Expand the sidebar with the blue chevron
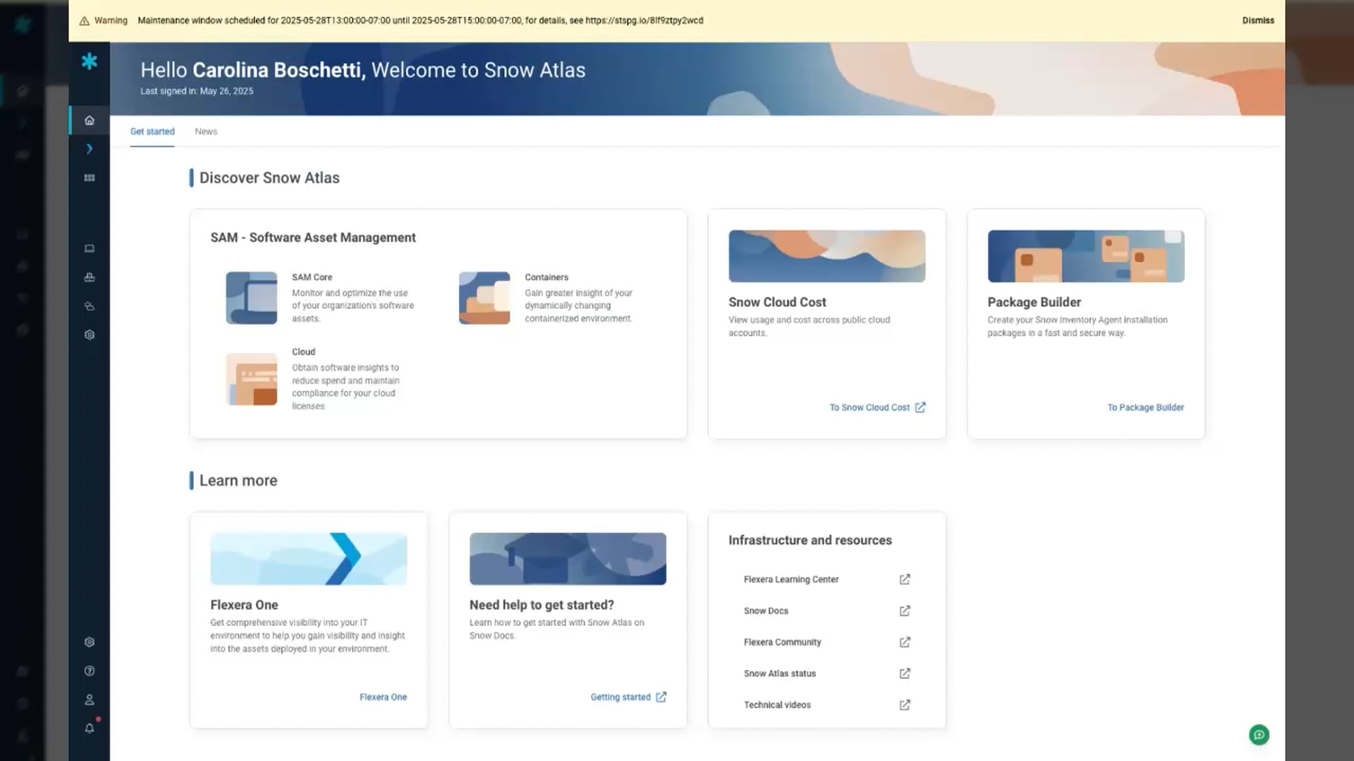The height and width of the screenshot is (761, 1354). point(89,149)
